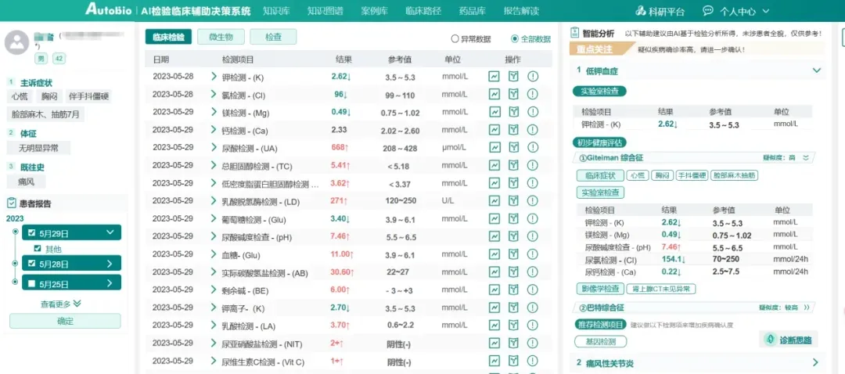This screenshot has width=845, height=374.
Task: Click the exclamation info icon for 乳酸检测 (LA)
Action: click(x=533, y=325)
